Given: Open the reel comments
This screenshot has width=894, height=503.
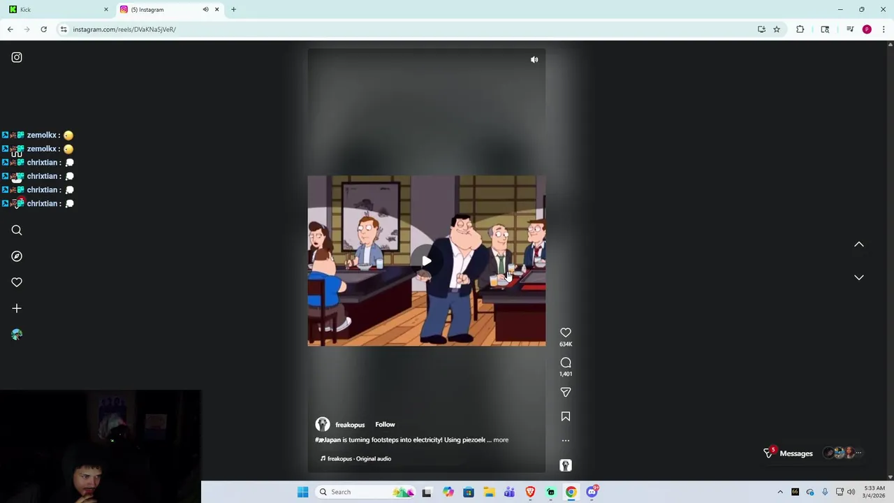Looking at the screenshot, I should pyautogui.click(x=566, y=363).
